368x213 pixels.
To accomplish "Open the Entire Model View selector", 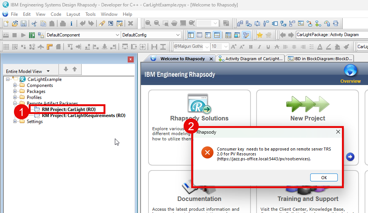I will 28,71.
